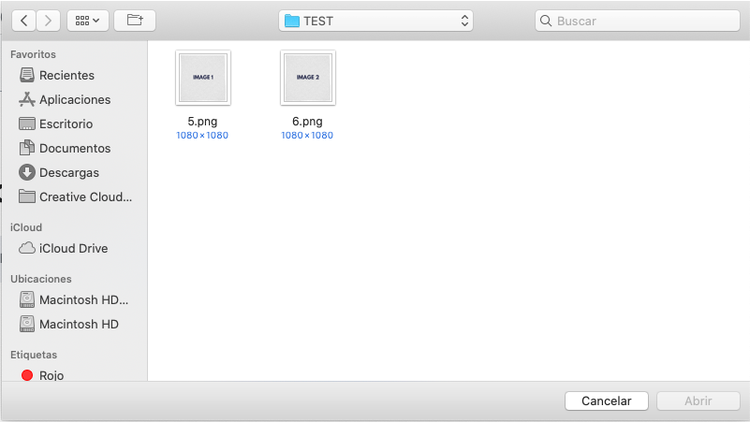Click the Abrir button
750x422 pixels.
point(698,400)
